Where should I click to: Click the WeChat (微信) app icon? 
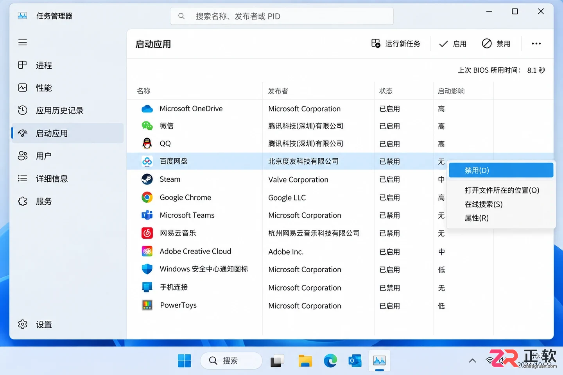tap(147, 126)
